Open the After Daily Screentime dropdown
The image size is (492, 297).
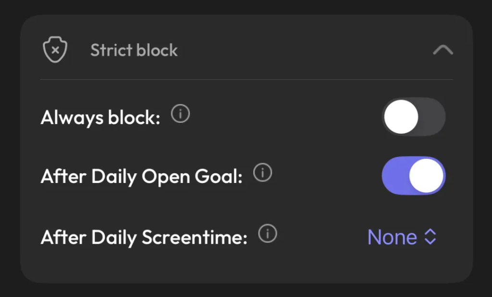[402, 237]
